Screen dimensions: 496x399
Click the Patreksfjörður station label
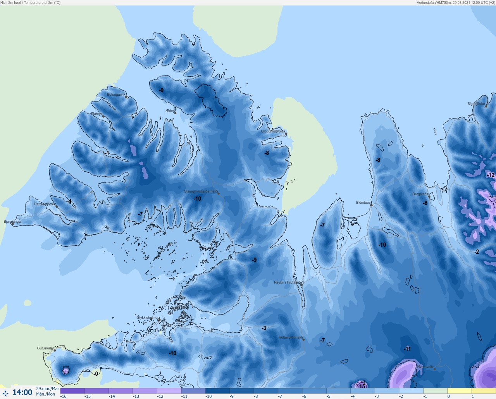click(x=45, y=204)
